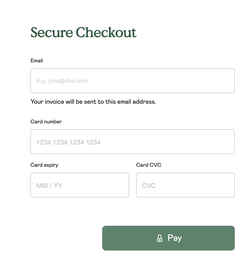The height and width of the screenshot is (264, 250).
Task: Select the Card expiry input box
Action: (80, 185)
